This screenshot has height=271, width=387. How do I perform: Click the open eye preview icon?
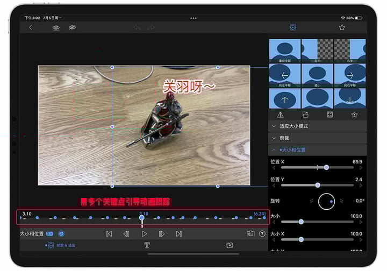click(56, 27)
